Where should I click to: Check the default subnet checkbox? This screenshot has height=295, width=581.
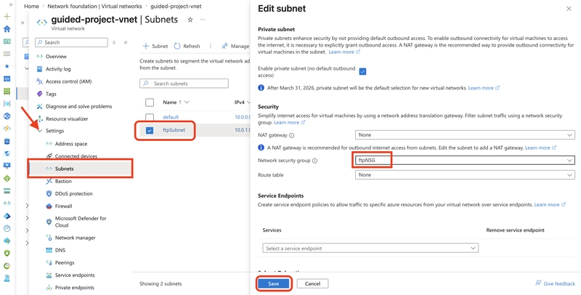(x=150, y=117)
